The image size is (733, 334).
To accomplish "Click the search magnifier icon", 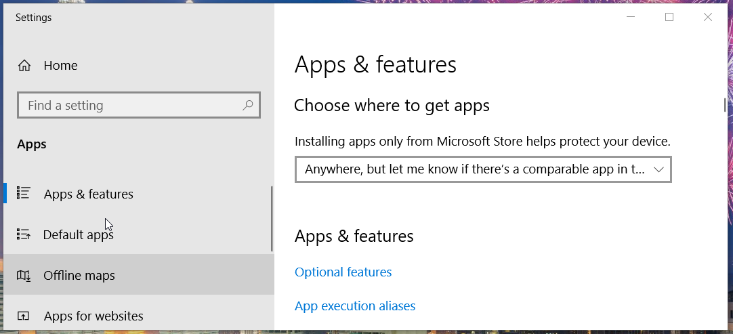I will click(x=248, y=105).
